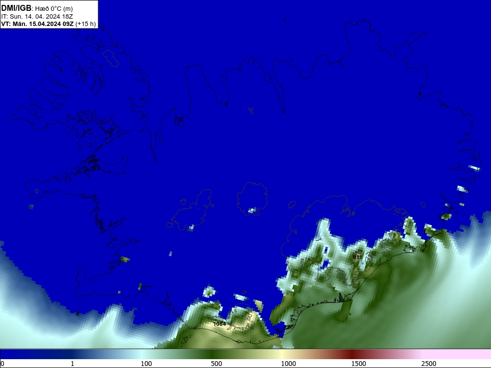Click the 1 label on the color scale
This screenshot has height=368, width=491.
coord(72,364)
